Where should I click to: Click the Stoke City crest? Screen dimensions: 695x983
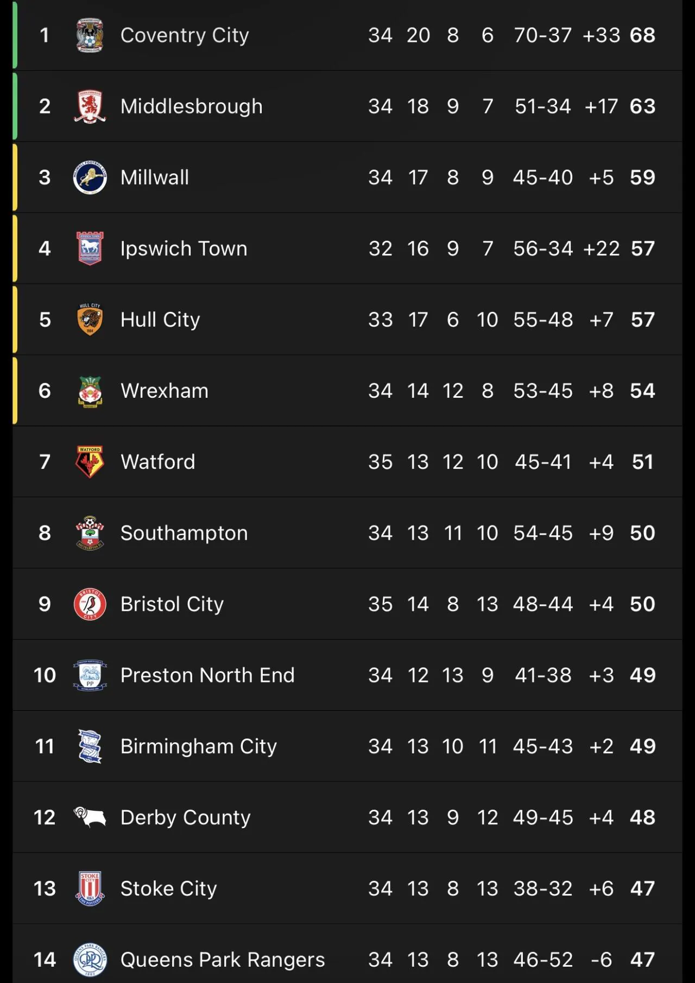click(90, 888)
